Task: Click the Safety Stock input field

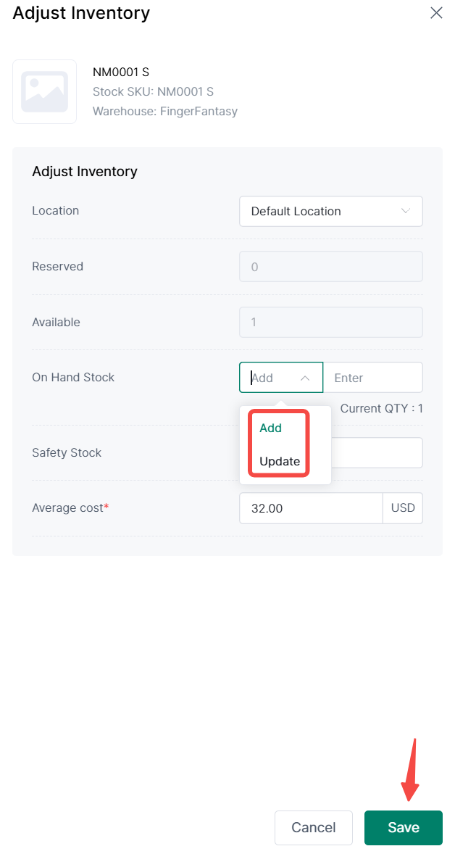Action: coord(377,453)
